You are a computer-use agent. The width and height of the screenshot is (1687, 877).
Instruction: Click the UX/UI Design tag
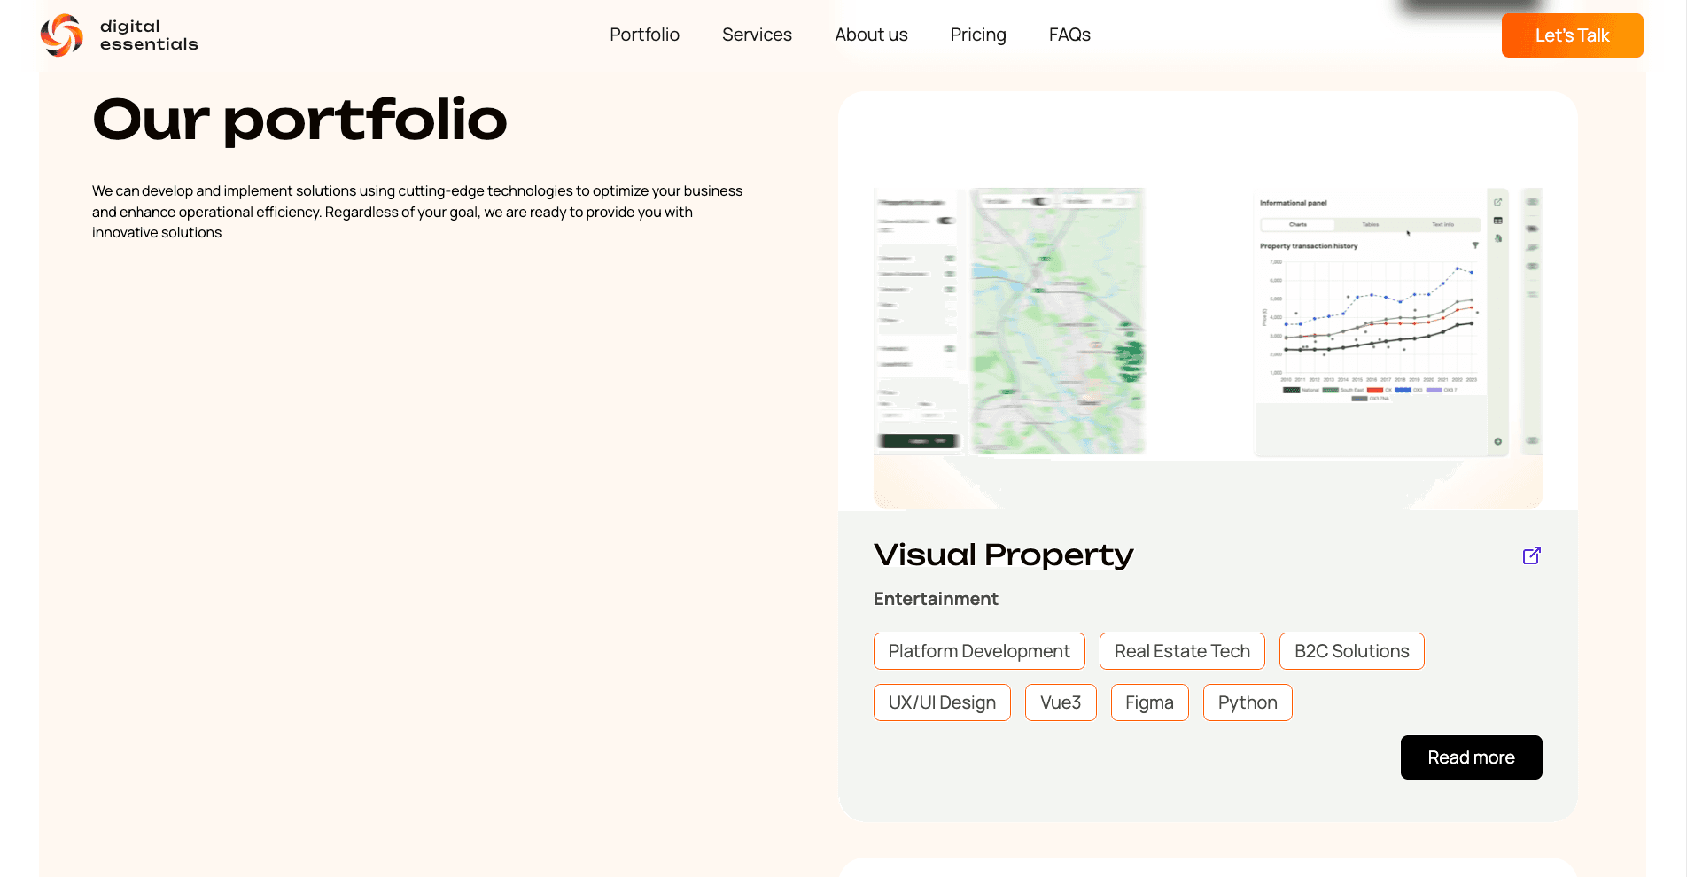coord(942,702)
